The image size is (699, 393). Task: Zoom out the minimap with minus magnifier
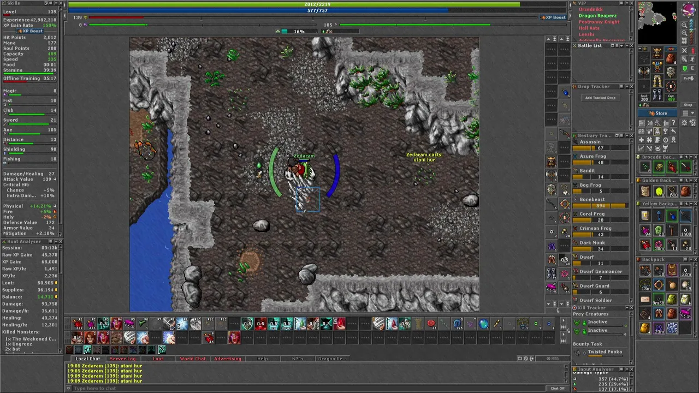[x=685, y=25]
